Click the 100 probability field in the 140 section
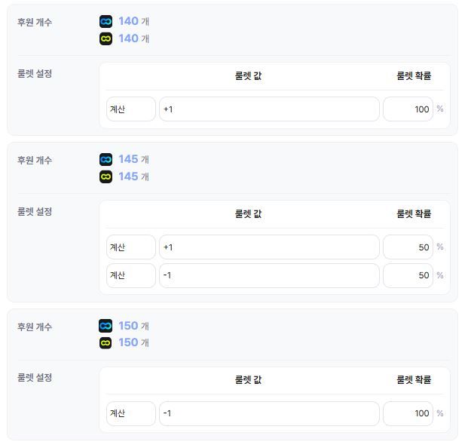 pos(408,109)
